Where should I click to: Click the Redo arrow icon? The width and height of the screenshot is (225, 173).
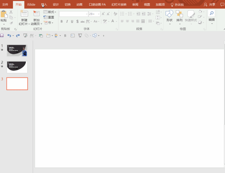(x=18, y=36)
